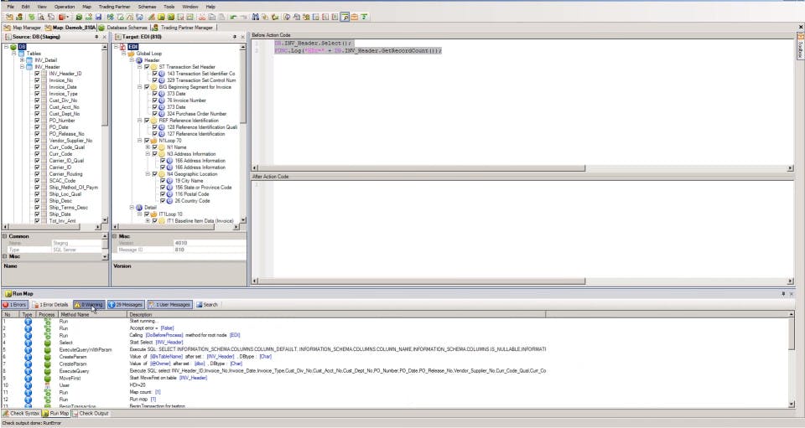
Task: Uncheck the PO_Number column checkbox
Action: point(37,120)
